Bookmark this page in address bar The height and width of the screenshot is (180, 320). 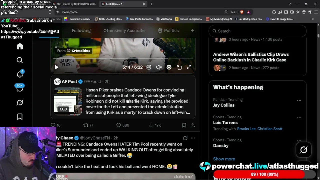point(50,12)
